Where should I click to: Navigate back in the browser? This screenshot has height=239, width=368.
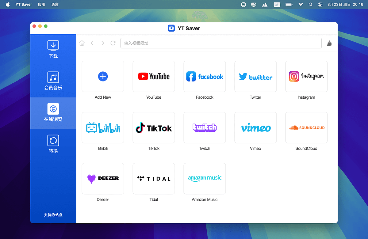tap(92, 43)
